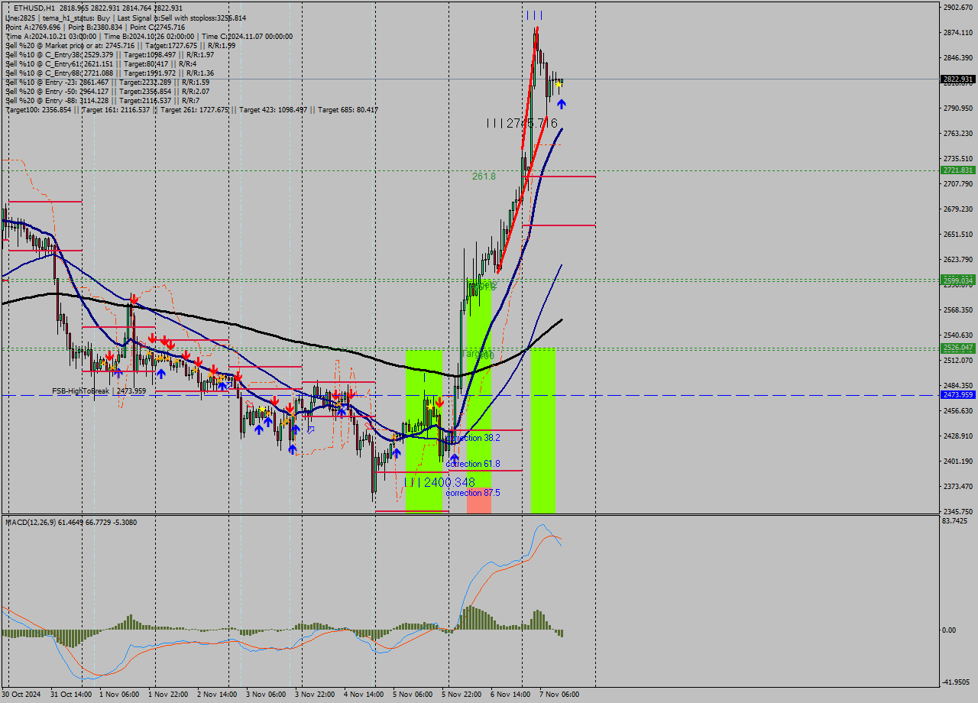The image size is (978, 703).
Task: Click the 2902.670 price scale value
Action: pos(958,7)
